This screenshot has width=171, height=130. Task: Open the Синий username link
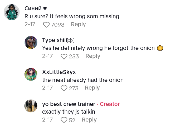(33, 9)
